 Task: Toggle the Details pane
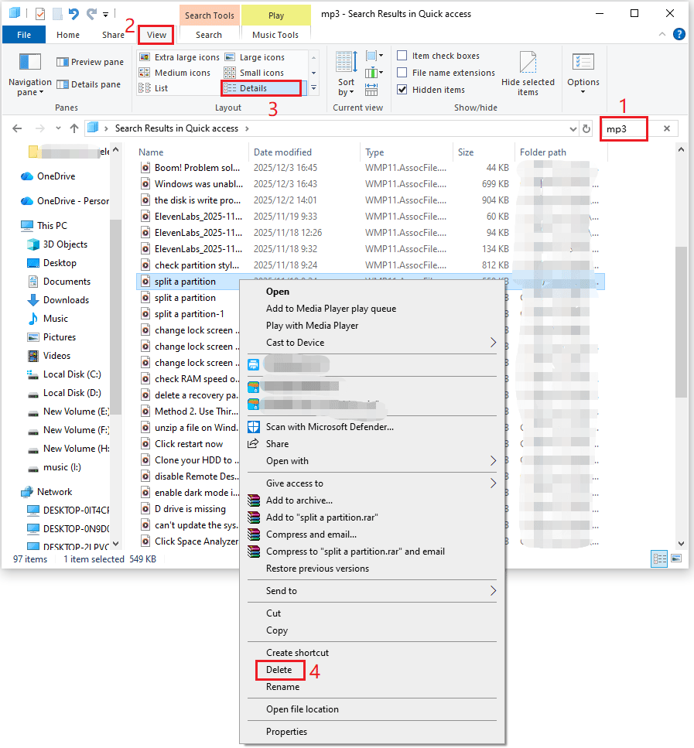88,84
